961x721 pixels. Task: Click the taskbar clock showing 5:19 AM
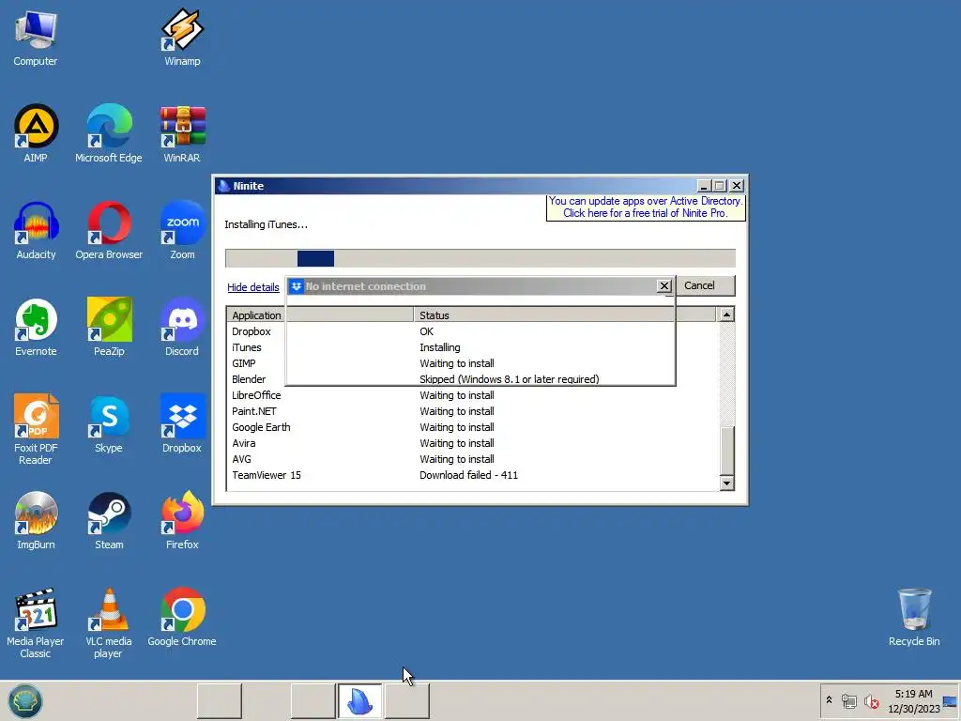[x=914, y=700]
